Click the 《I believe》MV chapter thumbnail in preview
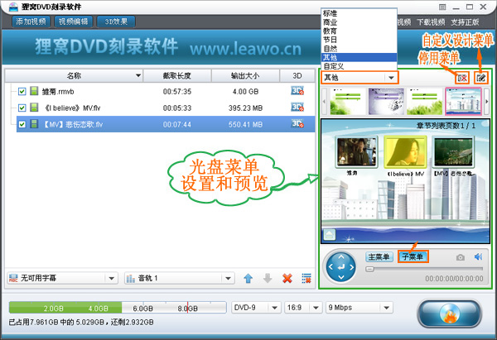This screenshot has width=497, height=340. (x=405, y=152)
